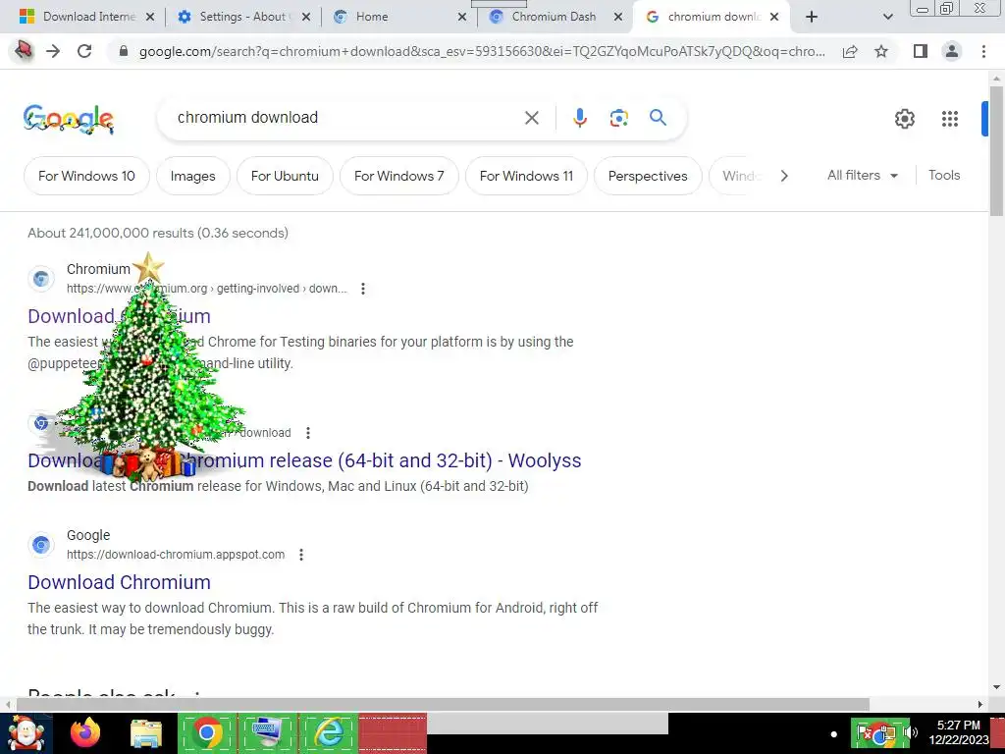Focus the chromium download search field
Viewport: 1005px width, 754px height.
346,118
